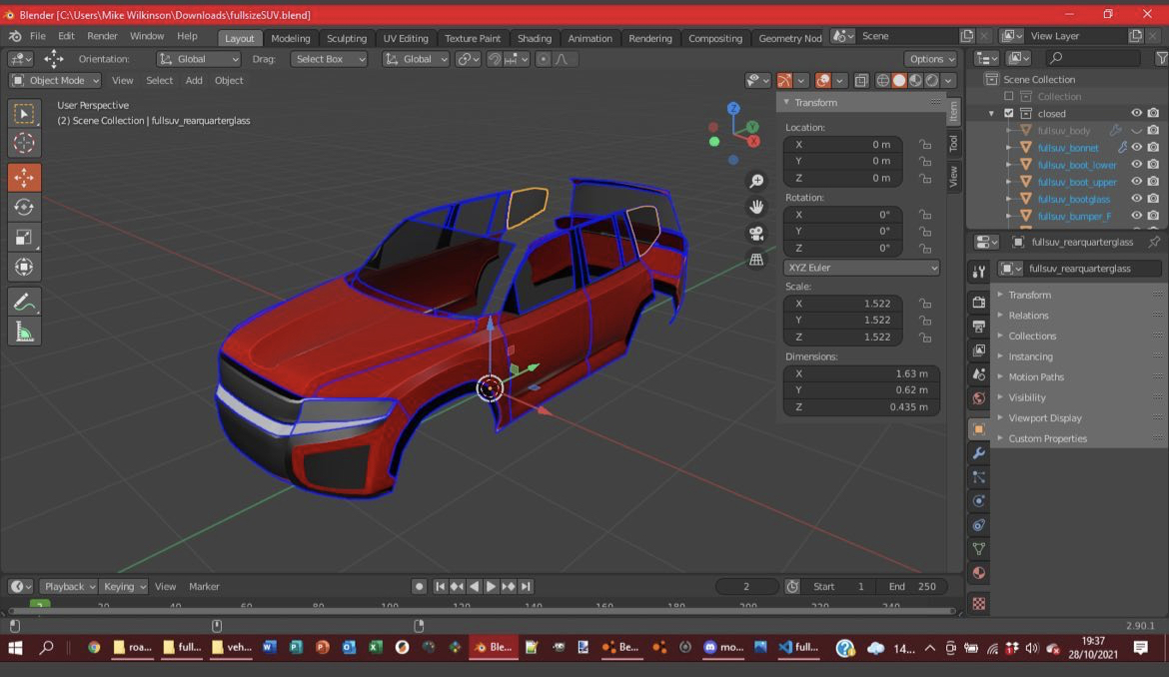
Task: Open the Options dropdown
Action: coord(931,59)
